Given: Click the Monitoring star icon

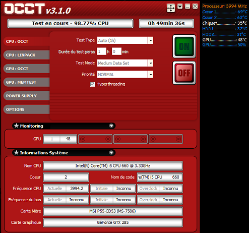Looking at the screenshot, I should 16,126.
